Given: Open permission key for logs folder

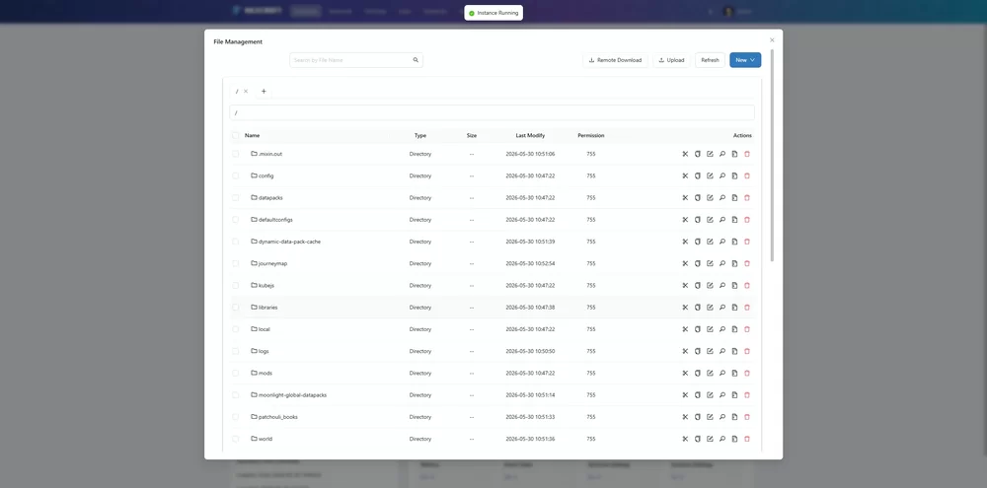Looking at the screenshot, I should pos(722,351).
